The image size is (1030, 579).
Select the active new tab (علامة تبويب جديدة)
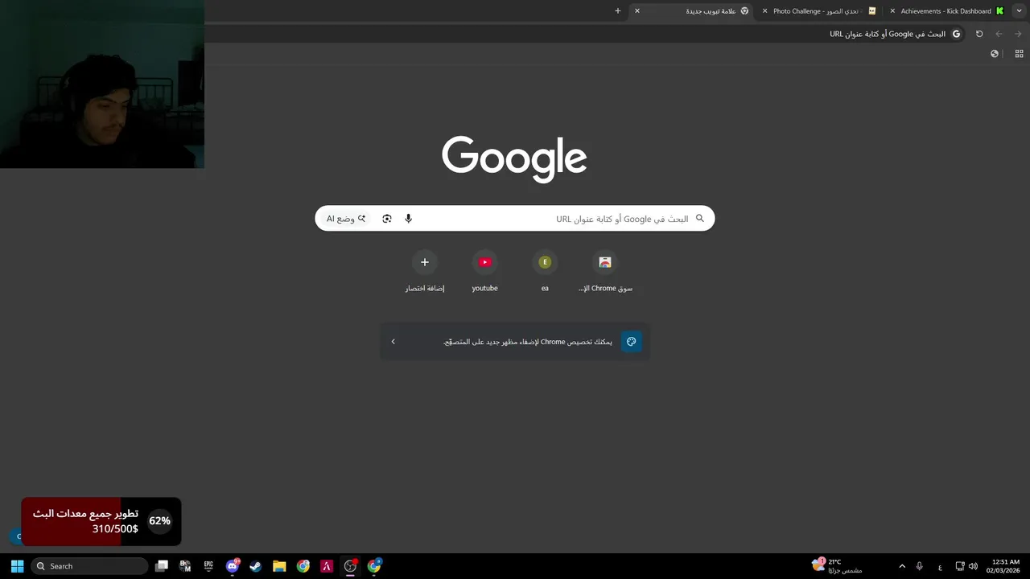692,11
